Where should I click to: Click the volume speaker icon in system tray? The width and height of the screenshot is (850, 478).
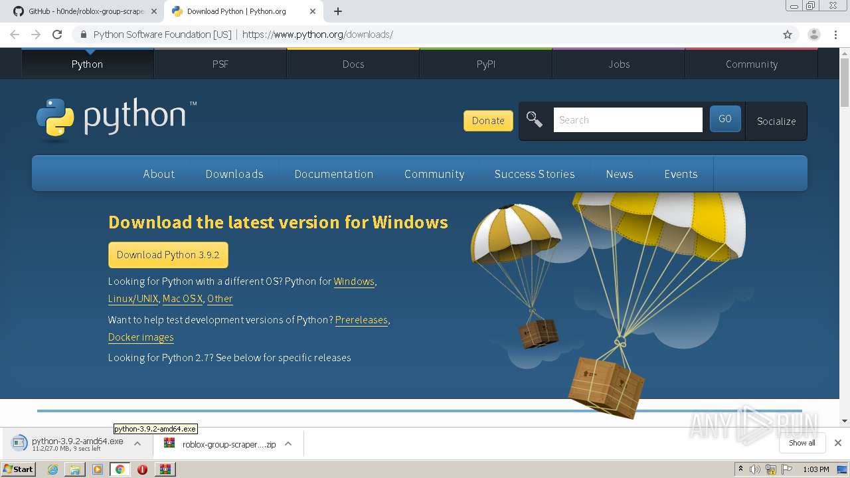(x=755, y=469)
